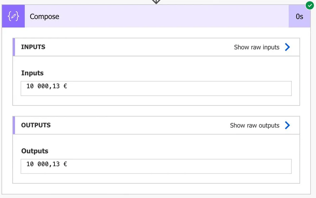Click the blue chevron beside Show raw inputs
316x198 pixels.
pyautogui.click(x=287, y=47)
